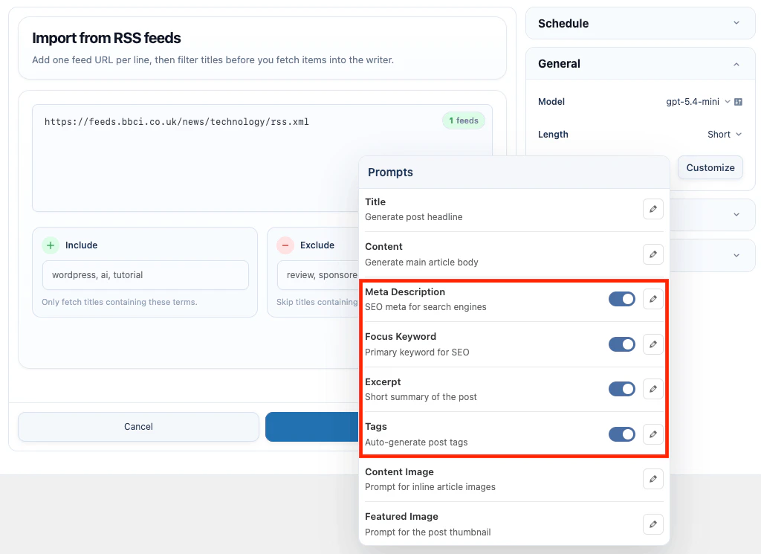Click 'Only fetch titles containing these terms.' text
Viewport: 761px width, 554px height.
click(x=120, y=302)
